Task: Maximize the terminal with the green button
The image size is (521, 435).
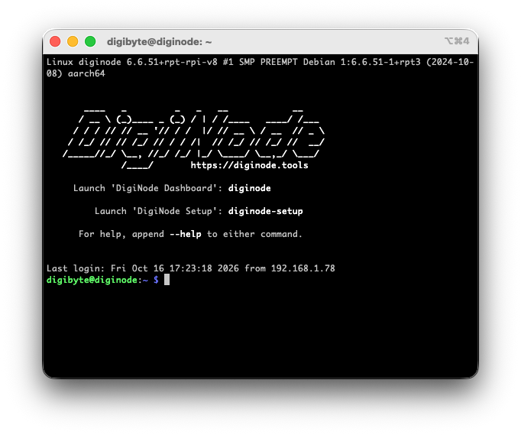Action: pos(90,41)
